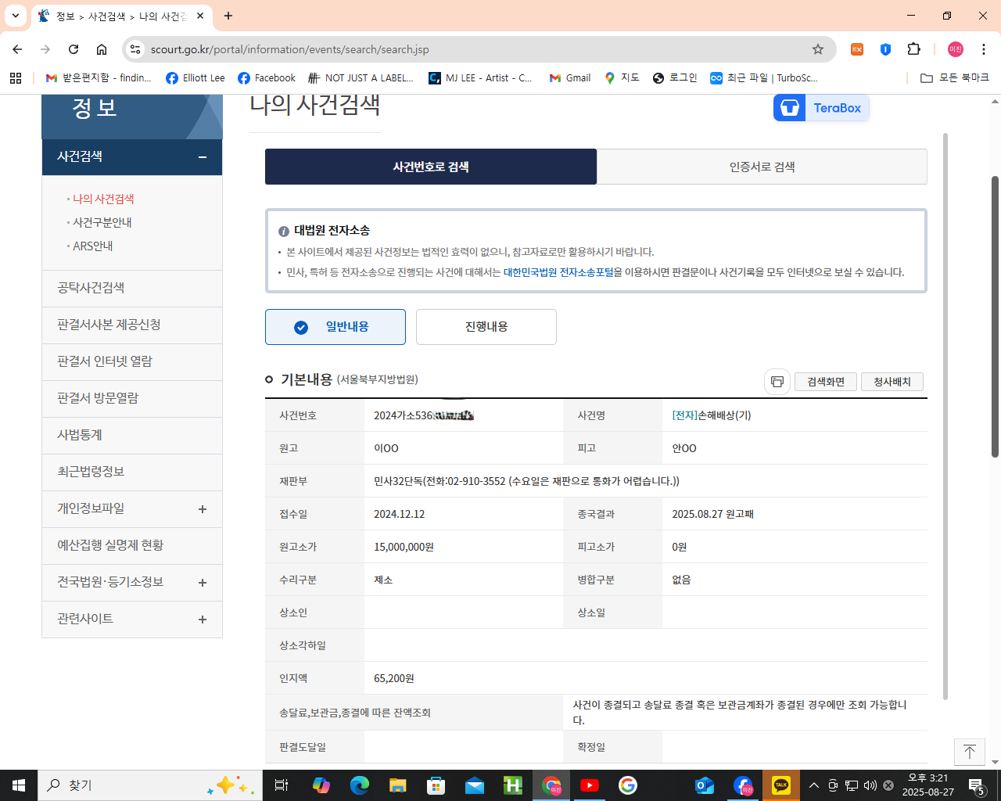
Task: Open the TeraBox panel on the page
Action: point(820,108)
